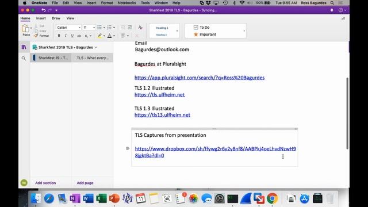Apply the Important star tag
This screenshot has height=207, width=368.
[195, 34]
